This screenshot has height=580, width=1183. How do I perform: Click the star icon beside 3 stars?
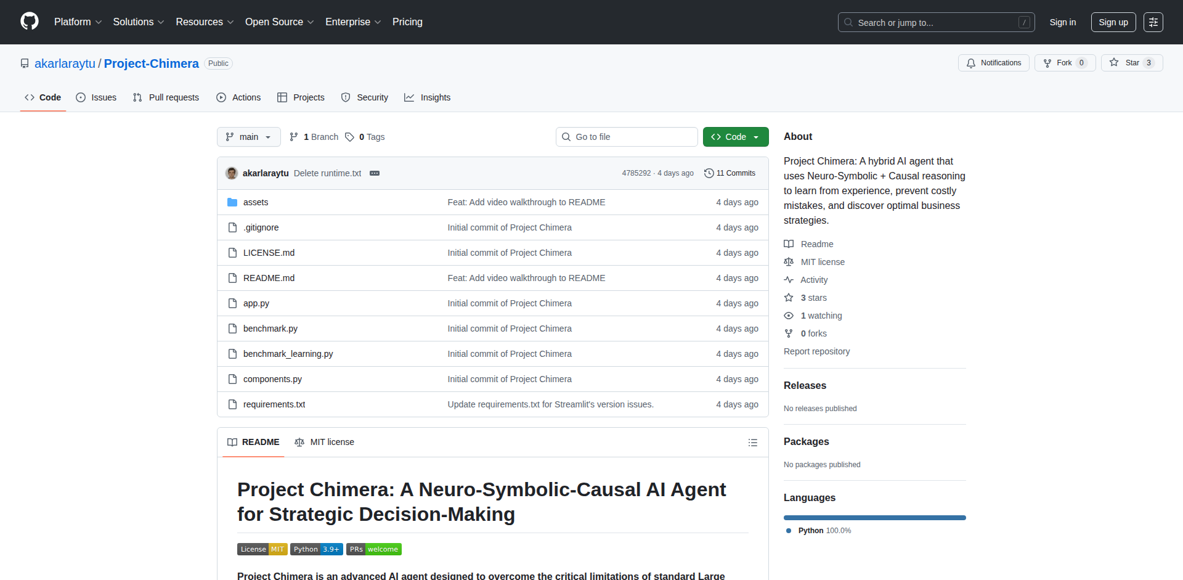(x=789, y=298)
